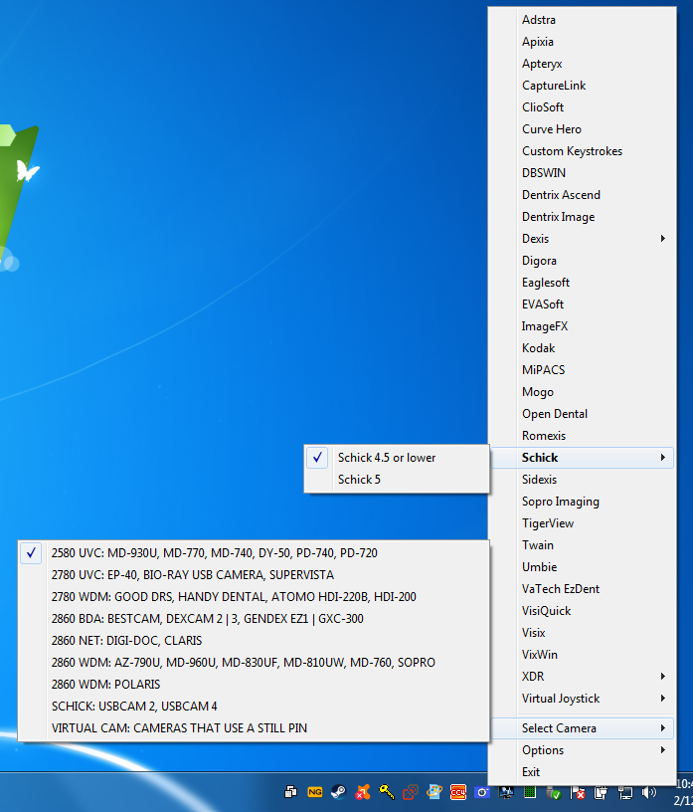Click the red linked squares tray icon
The width and height of the screenshot is (693, 812).
[411, 792]
